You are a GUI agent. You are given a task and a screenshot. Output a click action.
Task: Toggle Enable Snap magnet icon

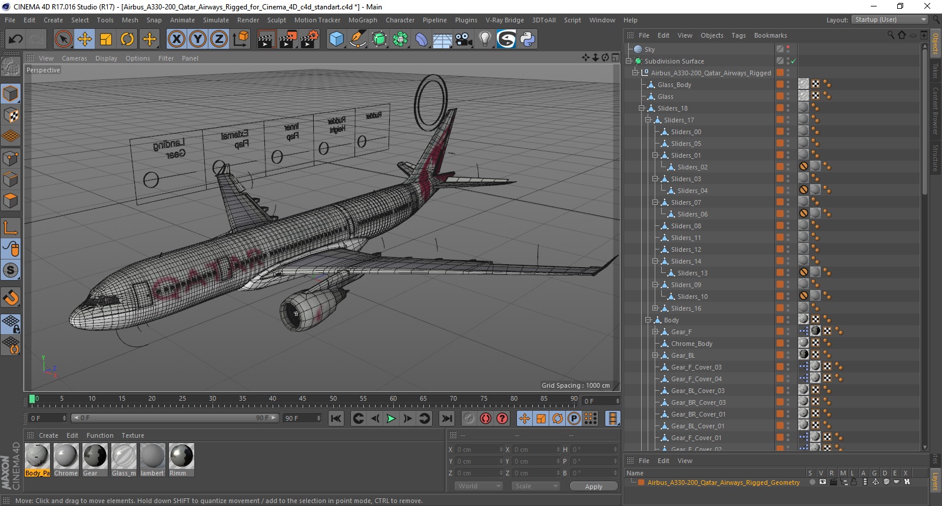[x=11, y=298]
